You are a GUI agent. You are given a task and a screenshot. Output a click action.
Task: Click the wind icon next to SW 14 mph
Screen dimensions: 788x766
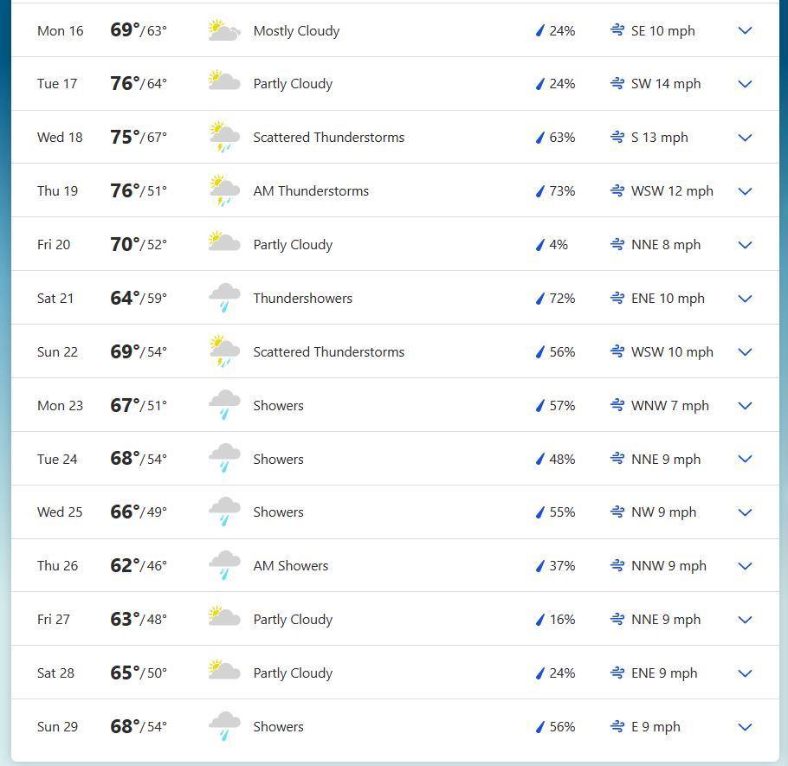(x=617, y=84)
